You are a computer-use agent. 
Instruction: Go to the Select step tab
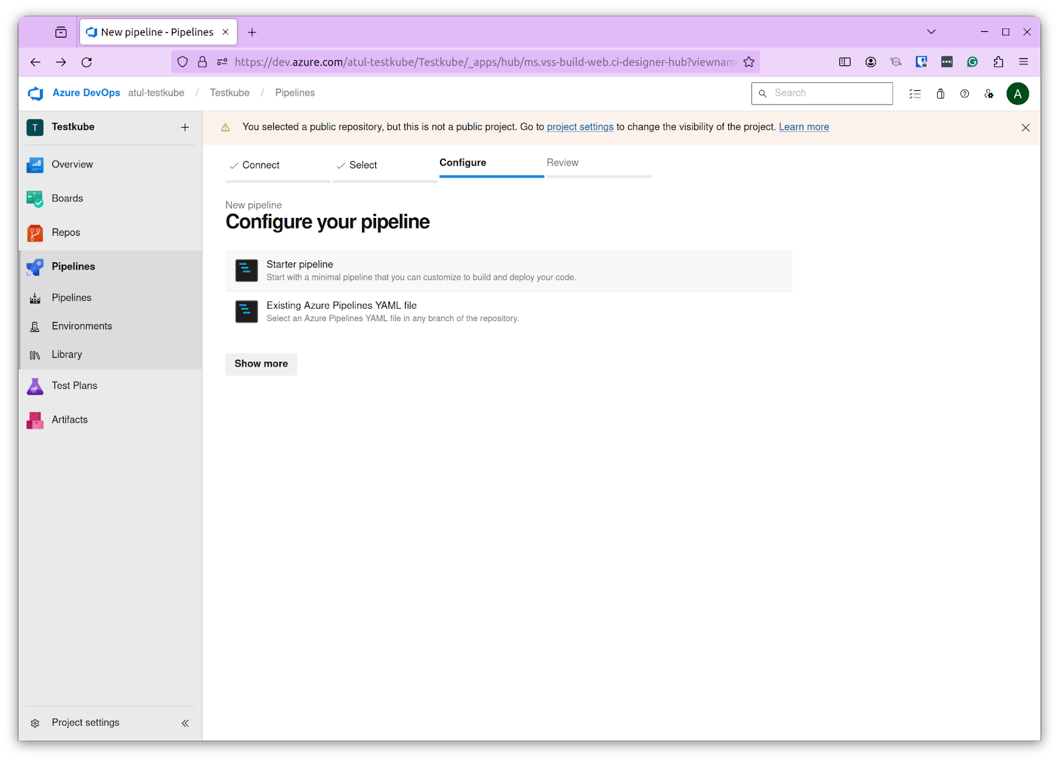coord(385,166)
